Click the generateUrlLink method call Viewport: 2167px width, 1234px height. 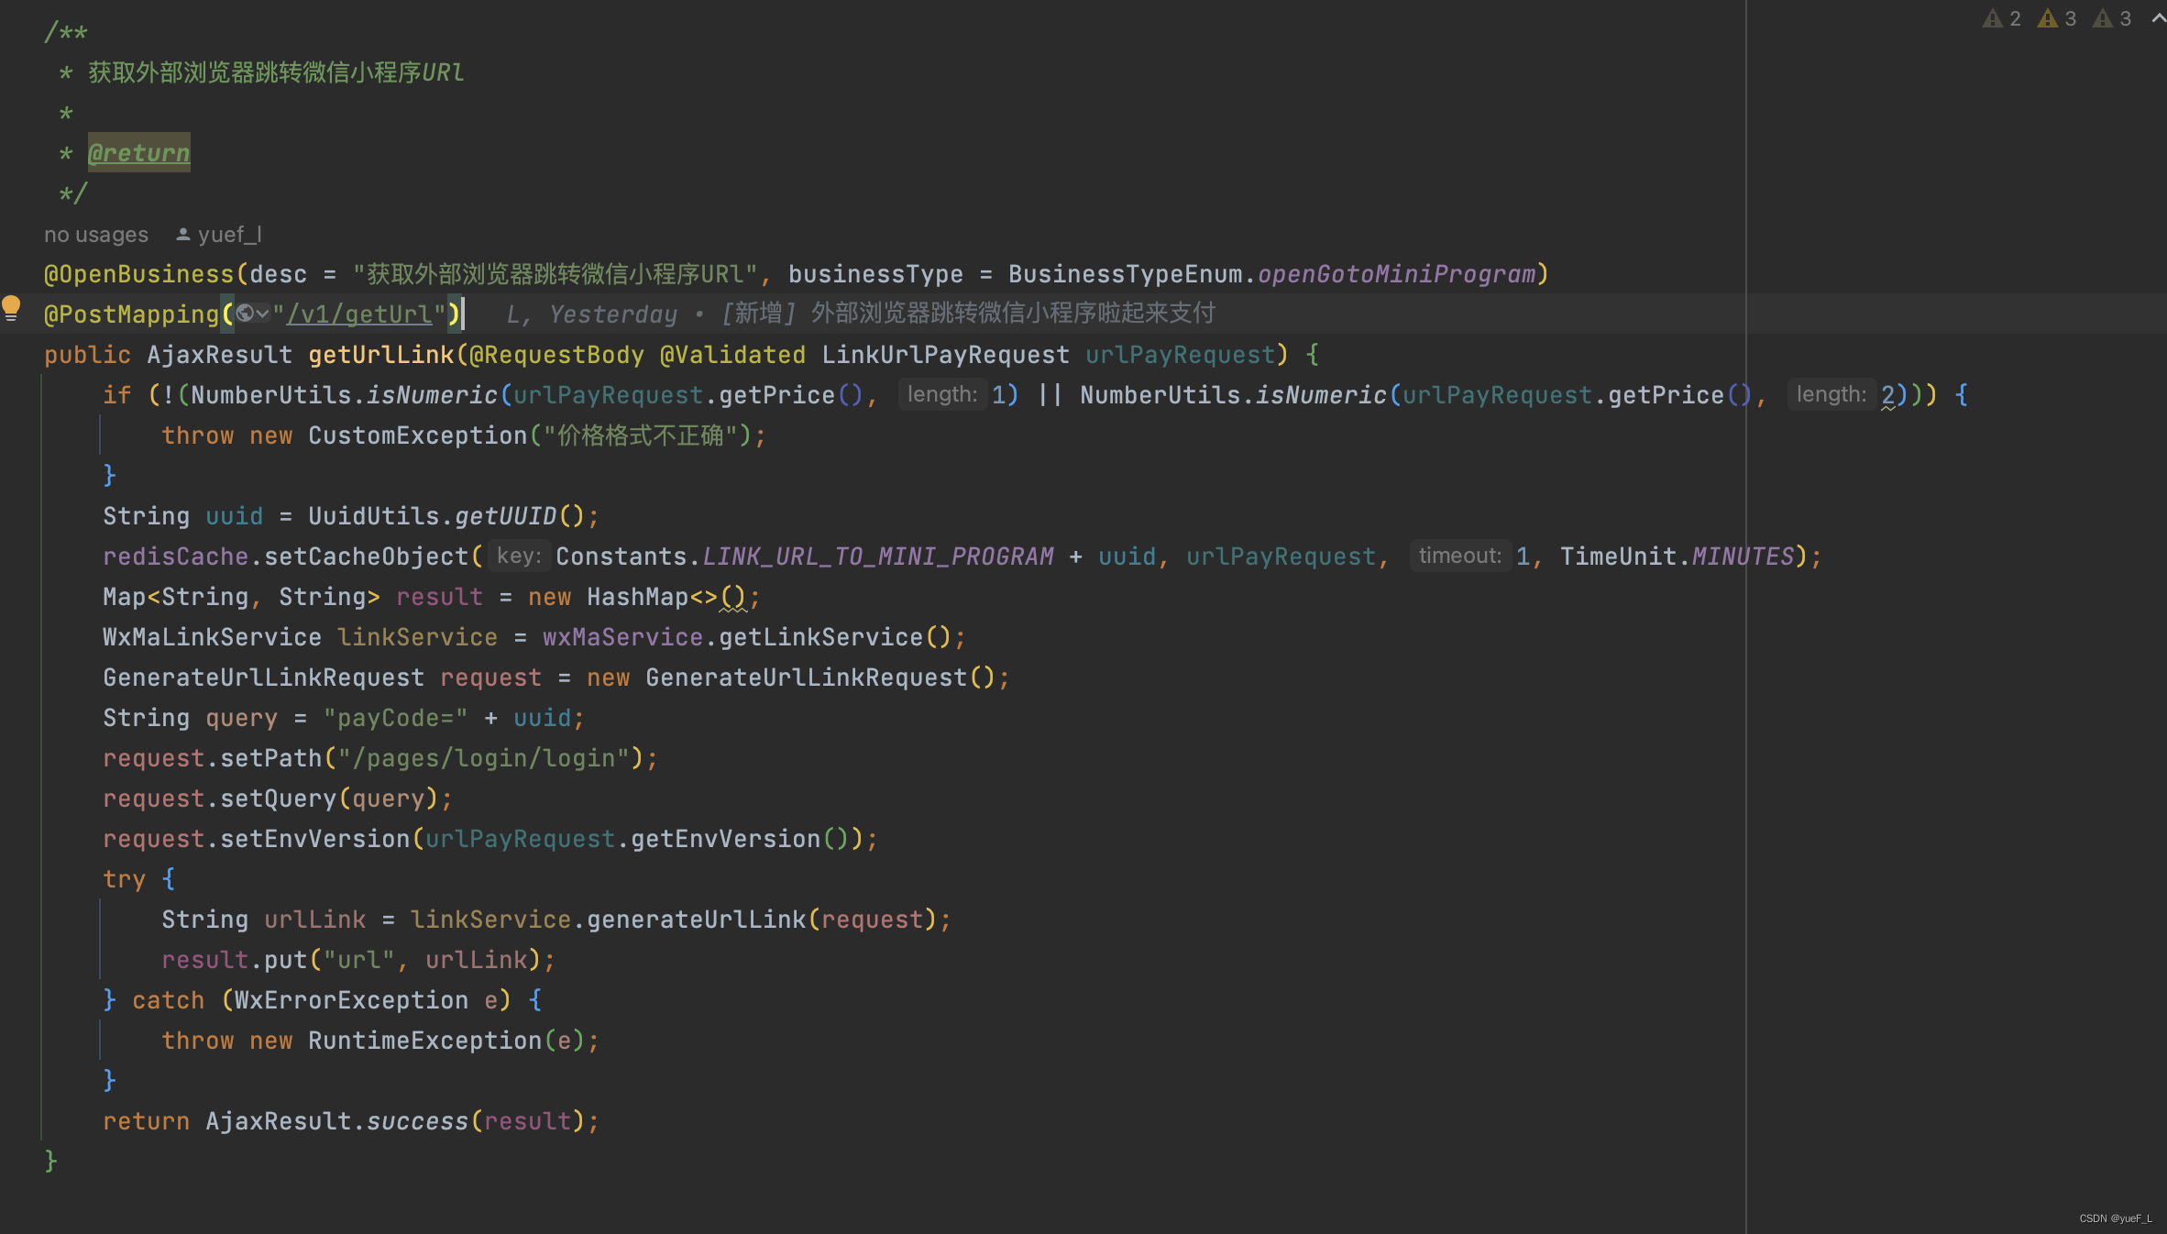pos(696,920)
